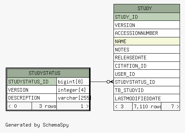Click the ACCESSIONNUMBER column row
The width and height of the screenshot is (185, 133).
[147, 33]
